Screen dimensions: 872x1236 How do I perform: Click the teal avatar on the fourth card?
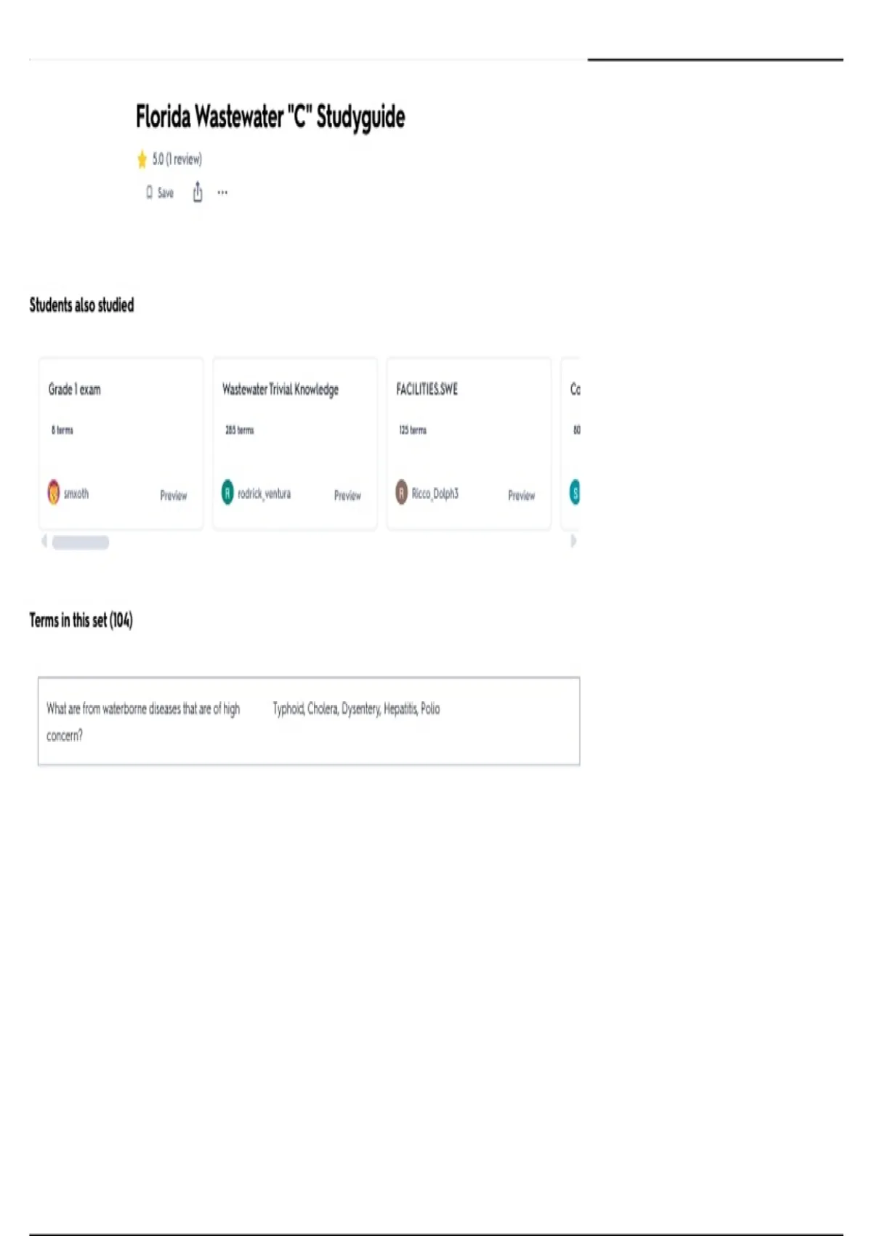tap(575, 493)
